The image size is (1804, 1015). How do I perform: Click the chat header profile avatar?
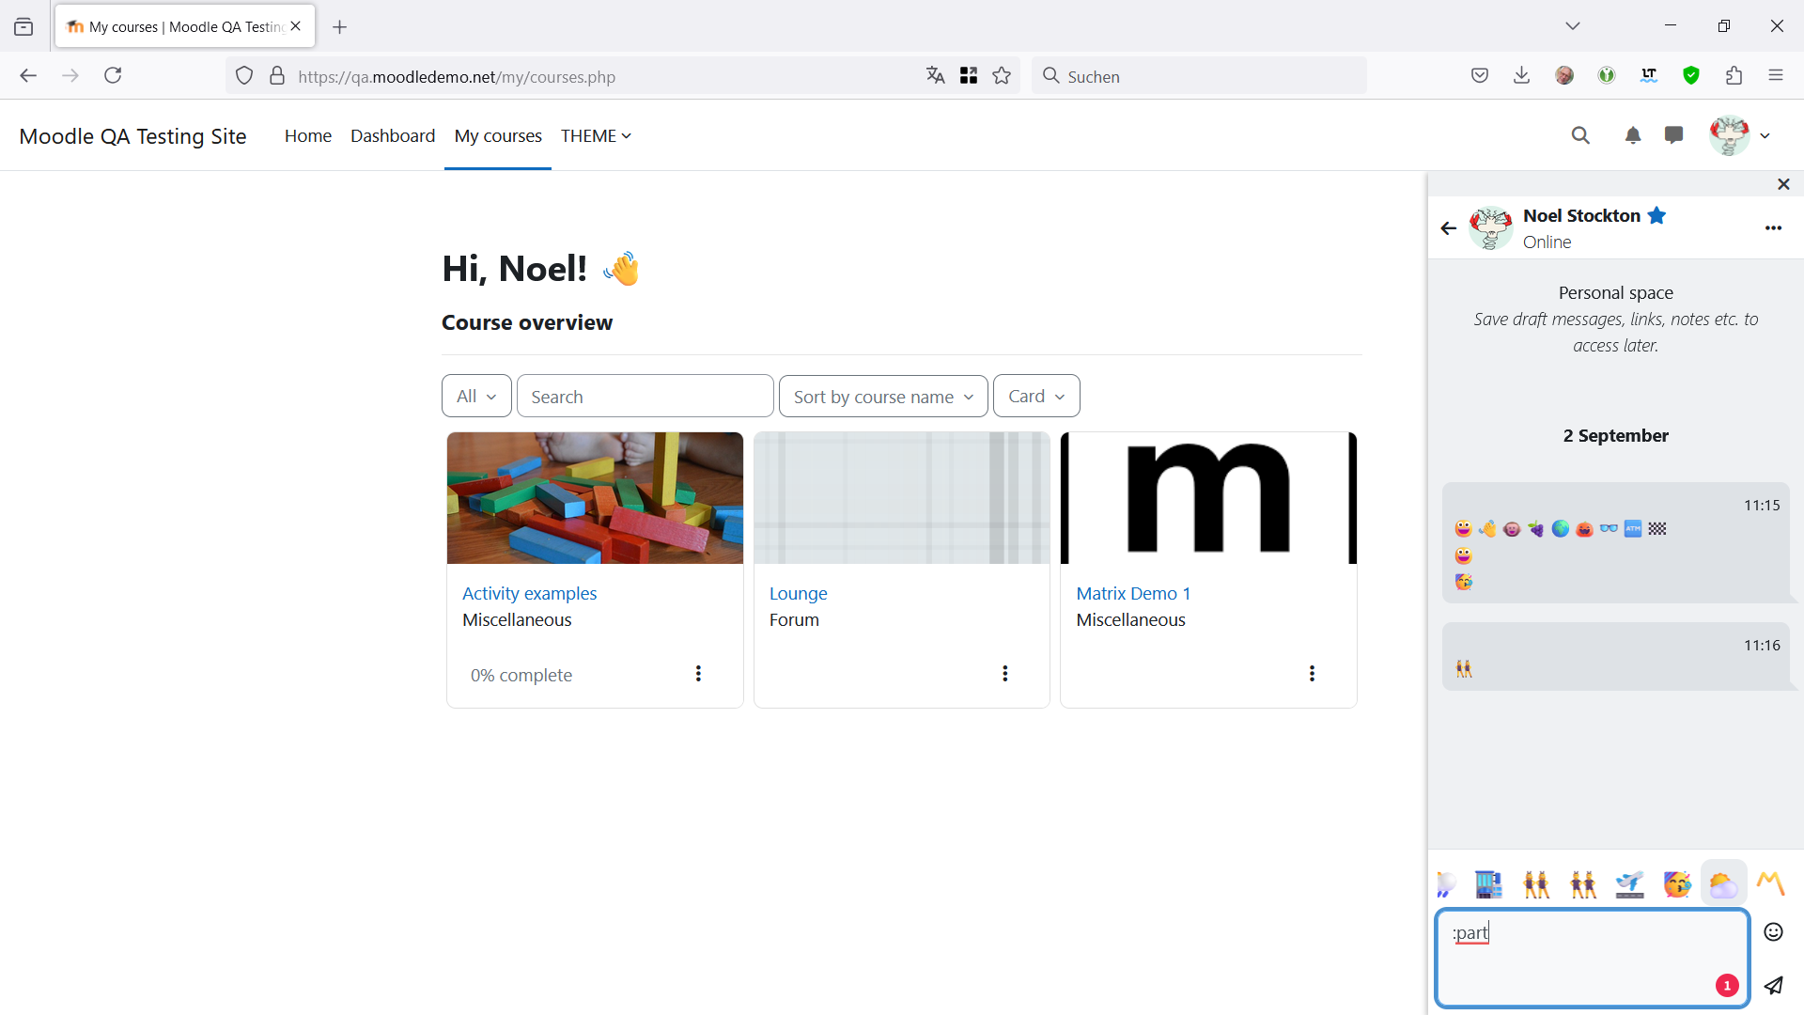[x=1491, y=228]
